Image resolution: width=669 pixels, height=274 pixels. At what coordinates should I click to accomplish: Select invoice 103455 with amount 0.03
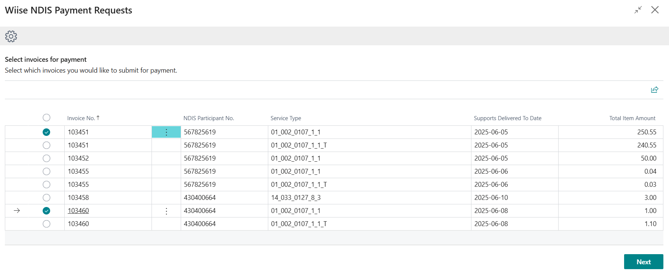pyautogui.click(x=46, y=185)
